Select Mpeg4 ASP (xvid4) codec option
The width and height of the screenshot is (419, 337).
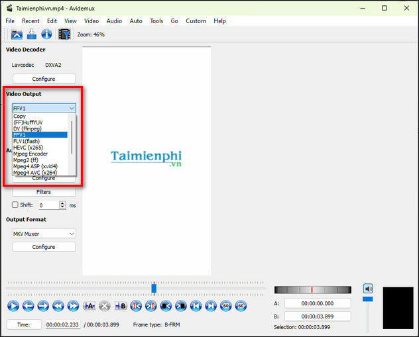pos(40,166)
